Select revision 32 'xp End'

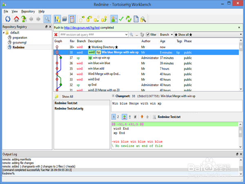146,85
